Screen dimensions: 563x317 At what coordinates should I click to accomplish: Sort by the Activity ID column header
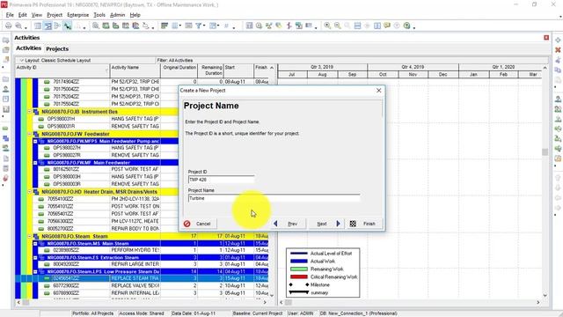tap(62, 70)
